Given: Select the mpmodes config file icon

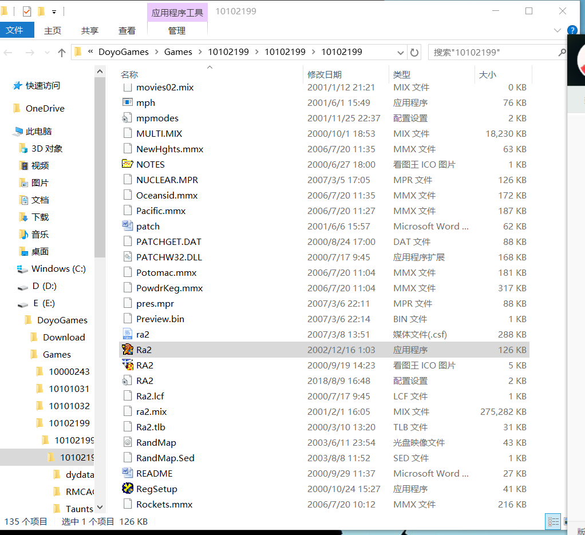Looking at the screenshot, I should pyautogui.click(x=128, y=118).
